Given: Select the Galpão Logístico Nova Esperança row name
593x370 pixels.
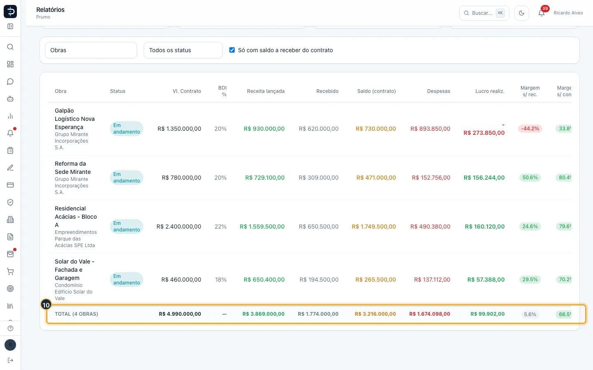Looking at the screenshot, I should (75, 119).
